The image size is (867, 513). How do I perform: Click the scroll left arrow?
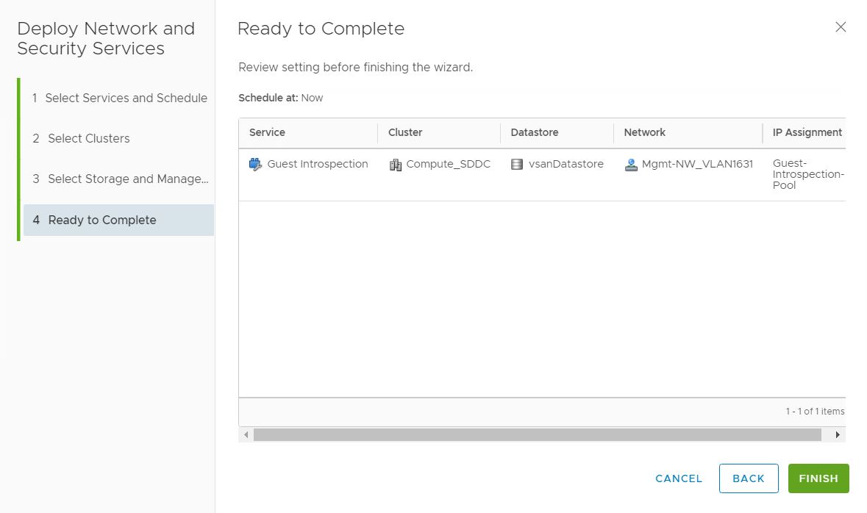(x=246, y=435)
